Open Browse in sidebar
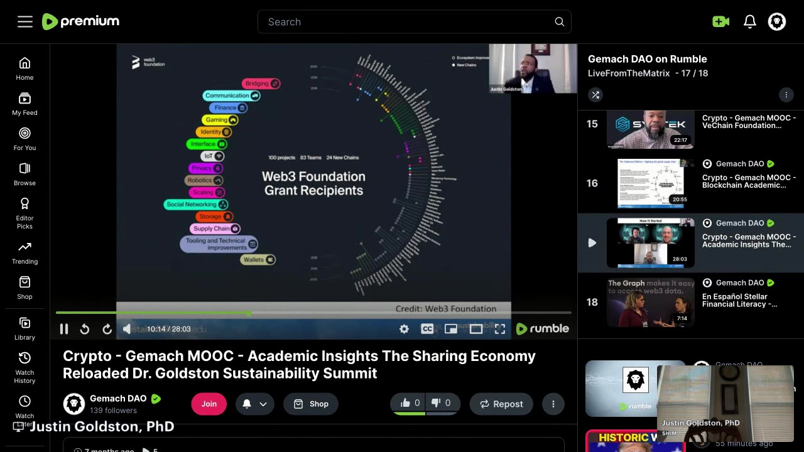Image resolution: width=804 pixels, height=452 pixels. (24, 174)
